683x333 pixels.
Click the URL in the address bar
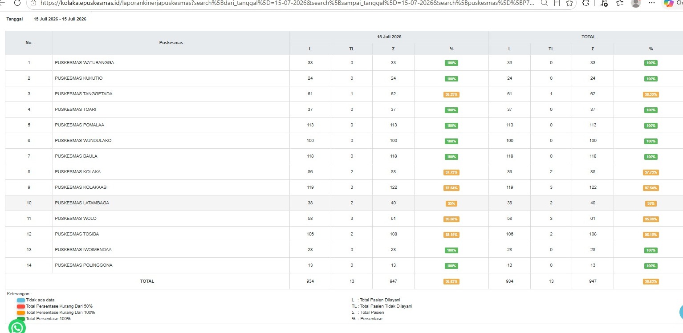(287, 3)
